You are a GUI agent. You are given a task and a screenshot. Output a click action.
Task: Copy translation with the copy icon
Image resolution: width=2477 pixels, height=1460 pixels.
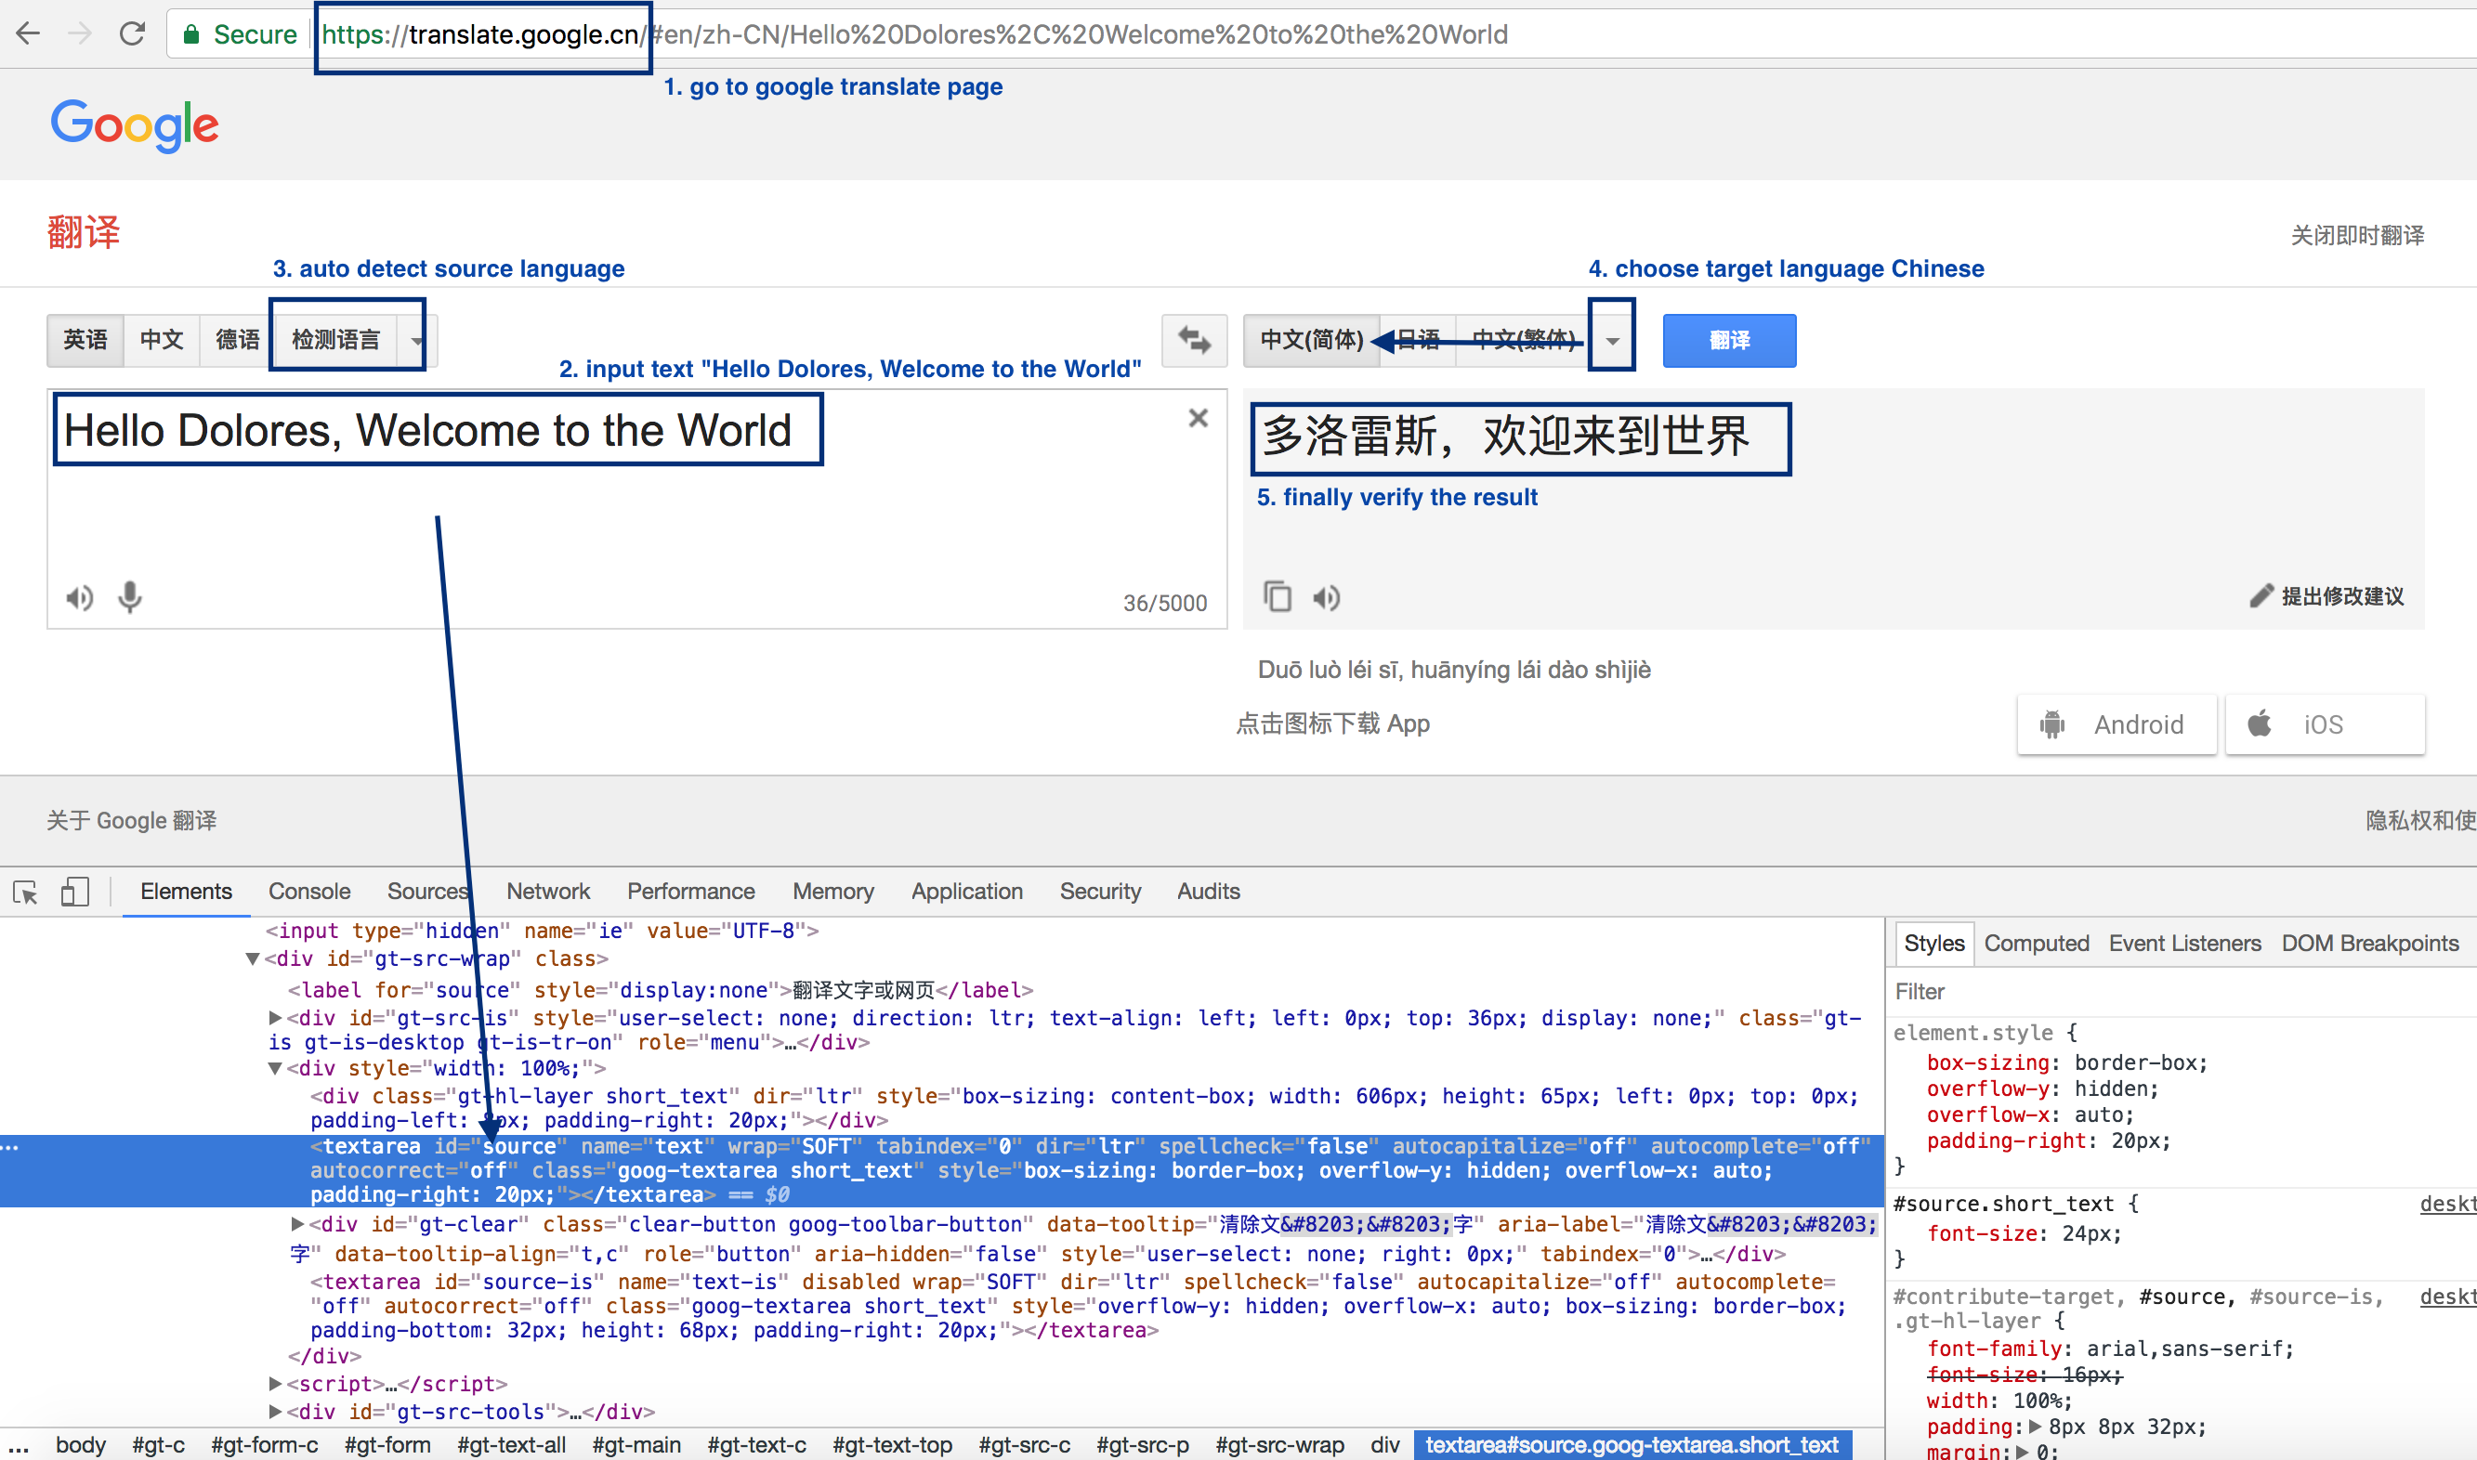coord(1278,596)
